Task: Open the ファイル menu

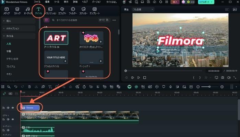Action: click(x=37, y=2)
